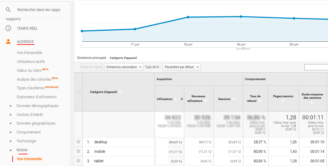Collapse the Mobile sidebar section

coord(11,150)
